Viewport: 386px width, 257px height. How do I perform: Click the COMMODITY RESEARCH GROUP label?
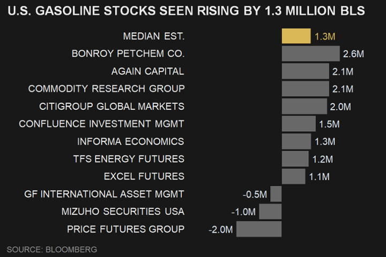(106, 89)
